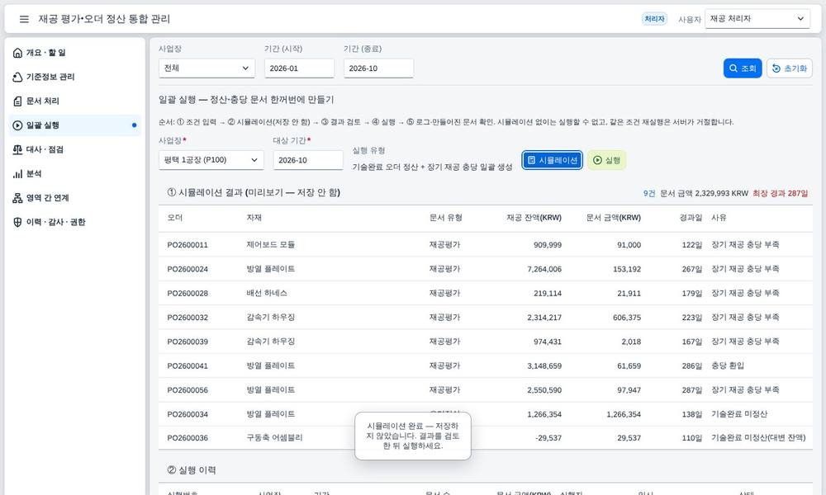Click the 기준정보 관리 sidebar icon
Image resolution: width=826 pixels, height=495 pixels.
coord(17,77)
